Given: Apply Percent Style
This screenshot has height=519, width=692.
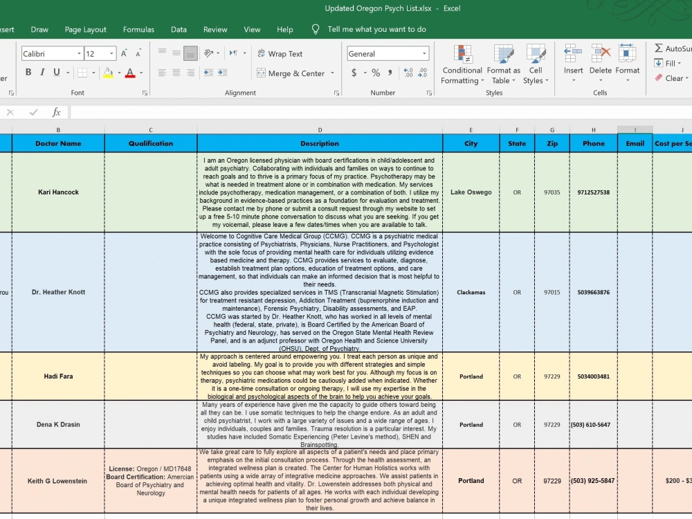Looking at the screenshot, I should click(x=376, y=73).
